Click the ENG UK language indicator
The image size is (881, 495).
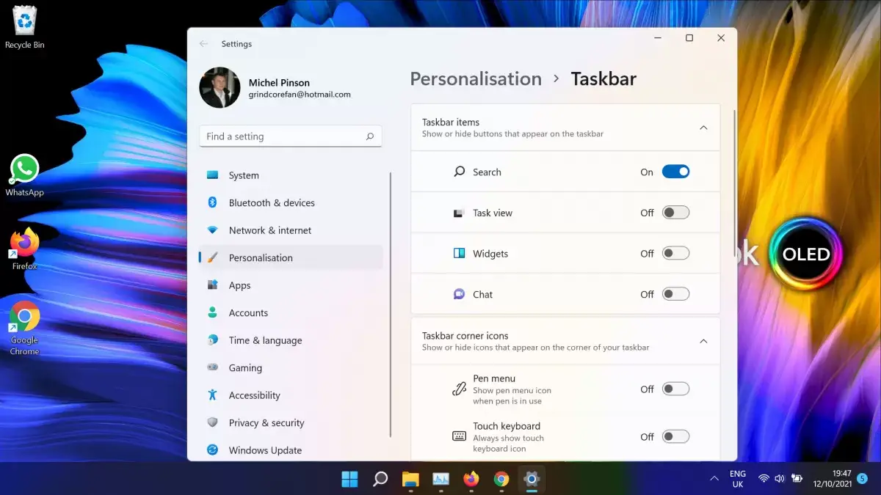738,479
